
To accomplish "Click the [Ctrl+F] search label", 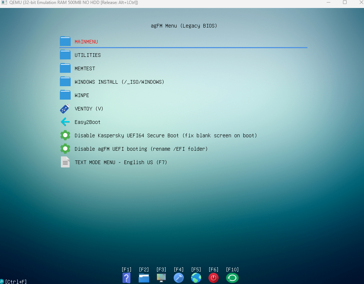I will 16,281.
